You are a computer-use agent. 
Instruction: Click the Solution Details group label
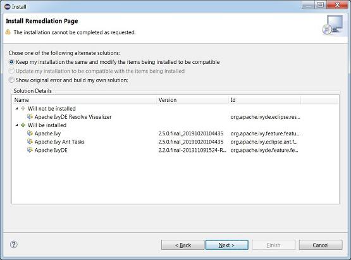(32, 91)
